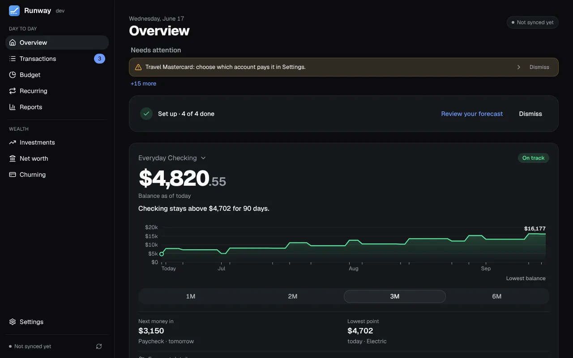Select the 2M forecast range

click(x=293, y=296)
